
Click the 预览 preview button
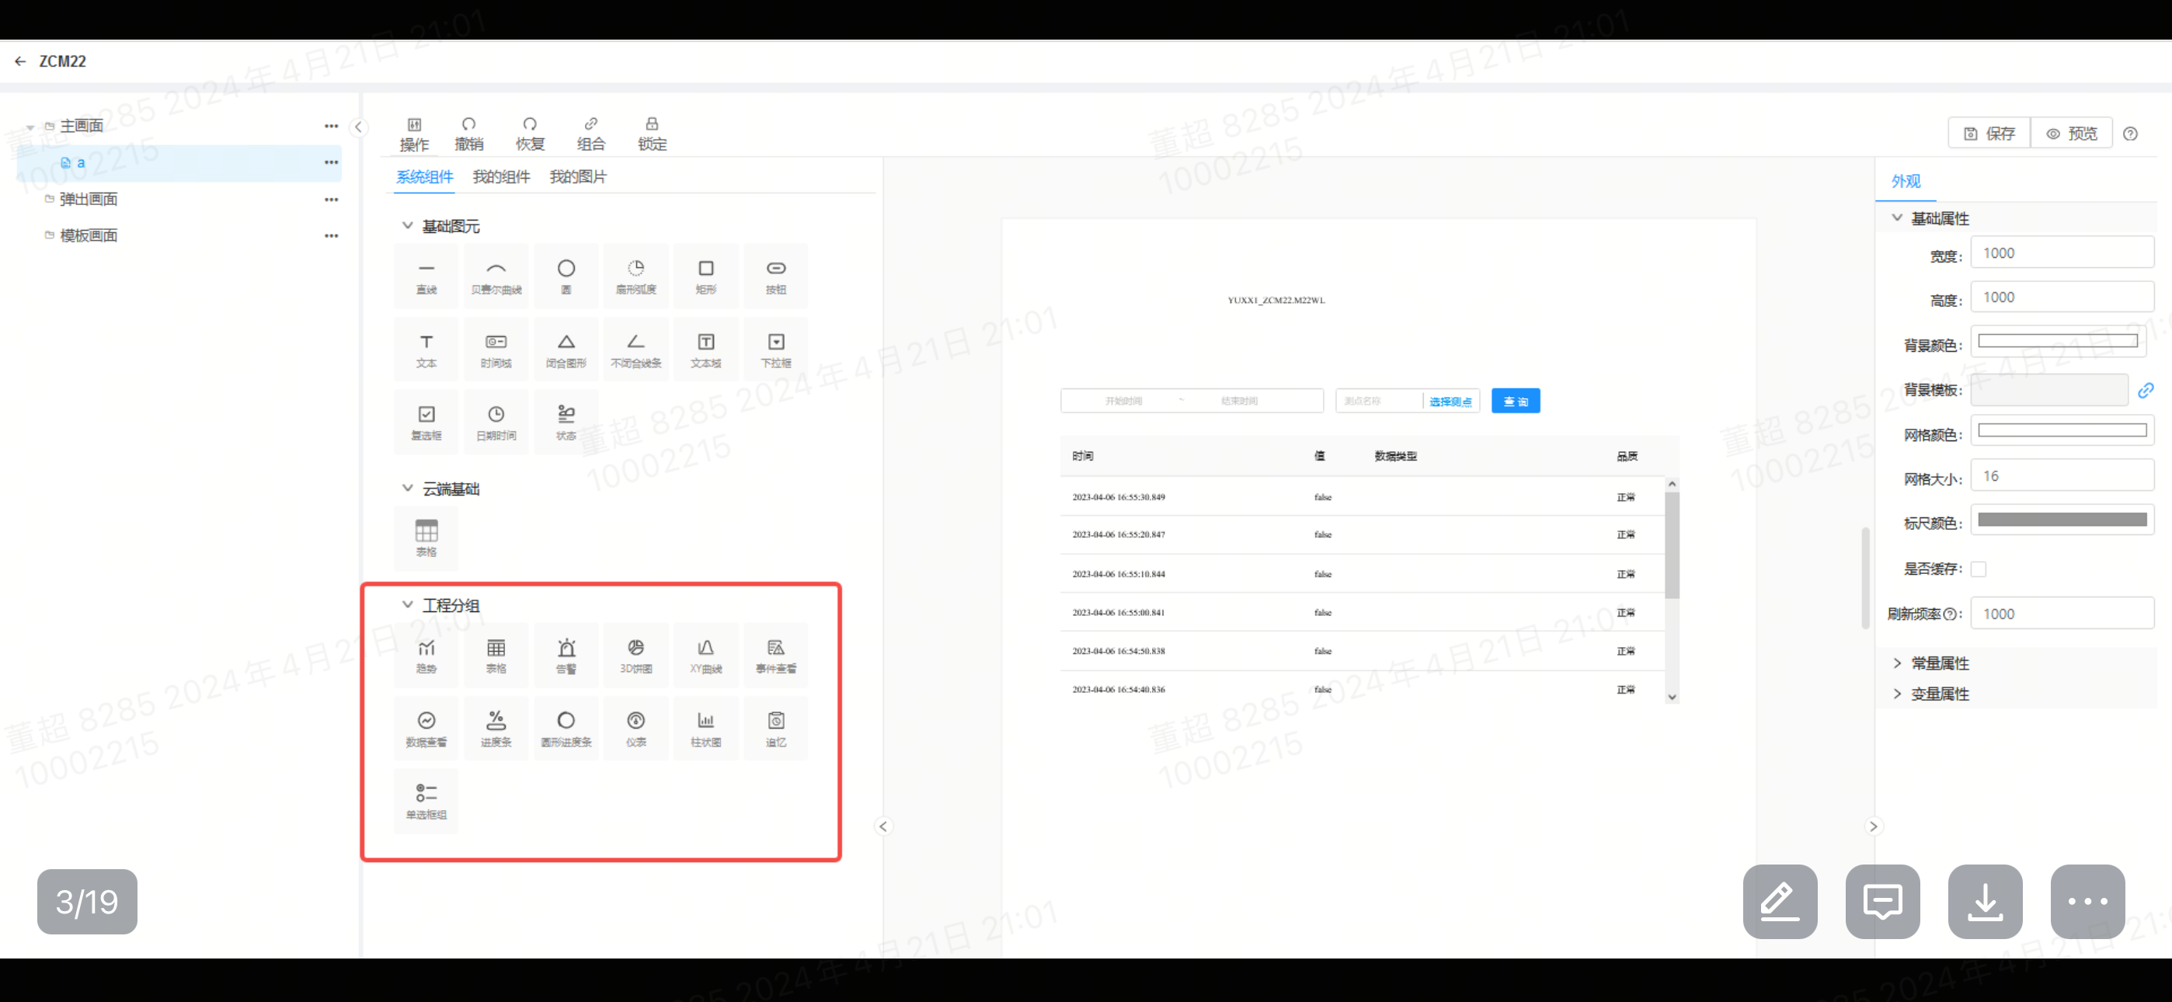(2072, 134)
